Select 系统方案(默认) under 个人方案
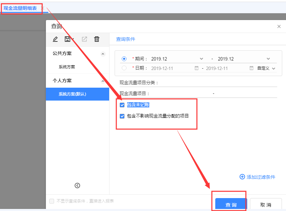 78,94
